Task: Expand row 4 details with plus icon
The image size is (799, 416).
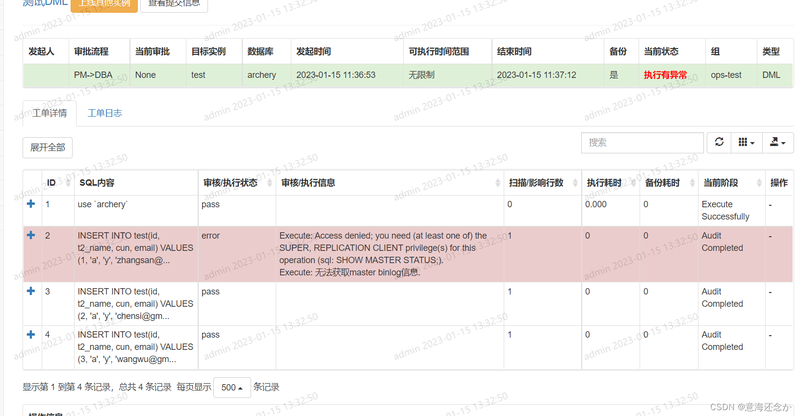Action: coord(31,334)
